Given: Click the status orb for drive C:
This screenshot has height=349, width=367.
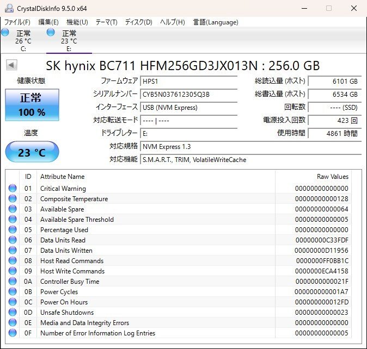Looking at the screenshot, I should (5, 33).
